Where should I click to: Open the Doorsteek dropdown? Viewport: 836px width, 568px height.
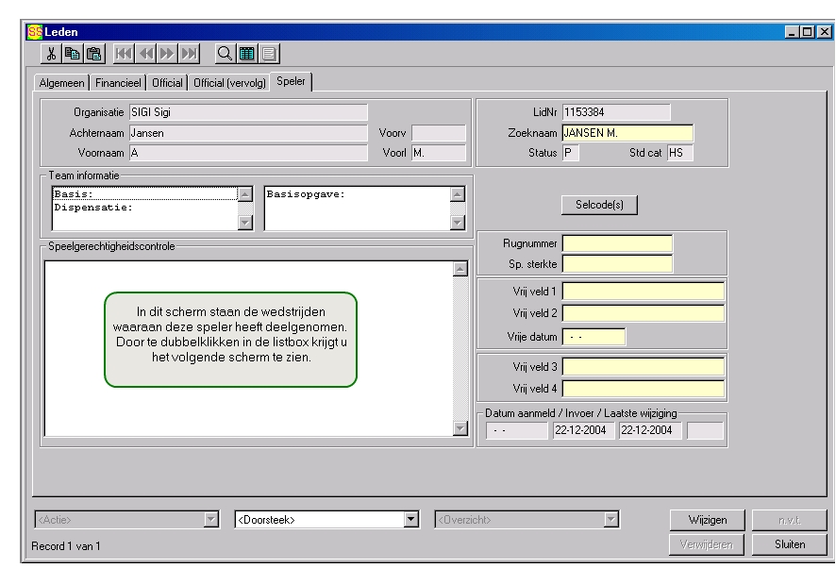coord(410,519)
